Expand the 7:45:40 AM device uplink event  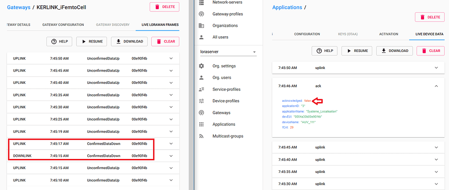click(436, 159)
